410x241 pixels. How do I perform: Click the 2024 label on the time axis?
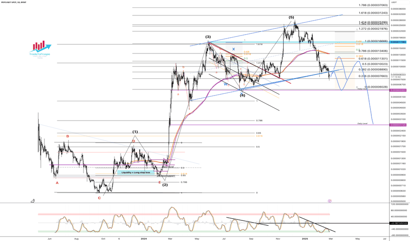(x=143, y=238)
